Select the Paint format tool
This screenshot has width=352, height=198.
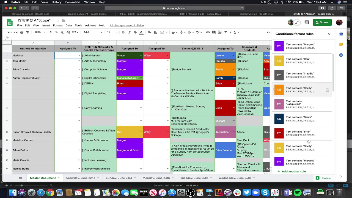(x=28, y=32)
